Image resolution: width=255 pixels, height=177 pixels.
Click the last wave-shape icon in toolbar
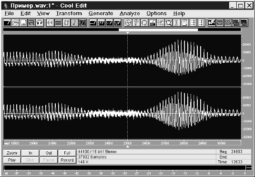point(244,23)
